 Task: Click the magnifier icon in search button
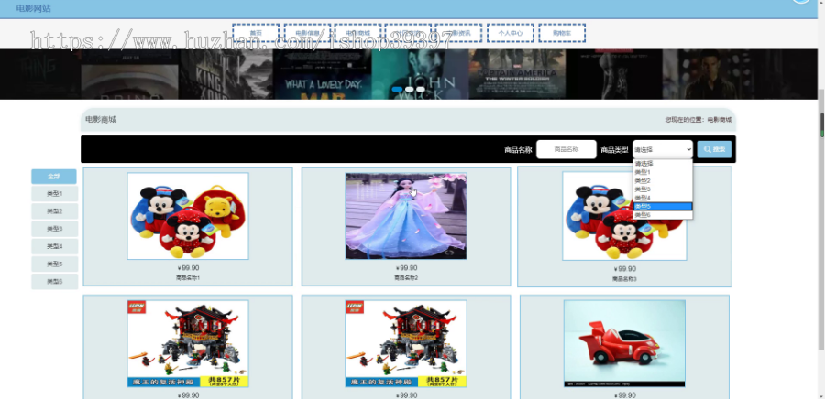(x=707, y=150)
